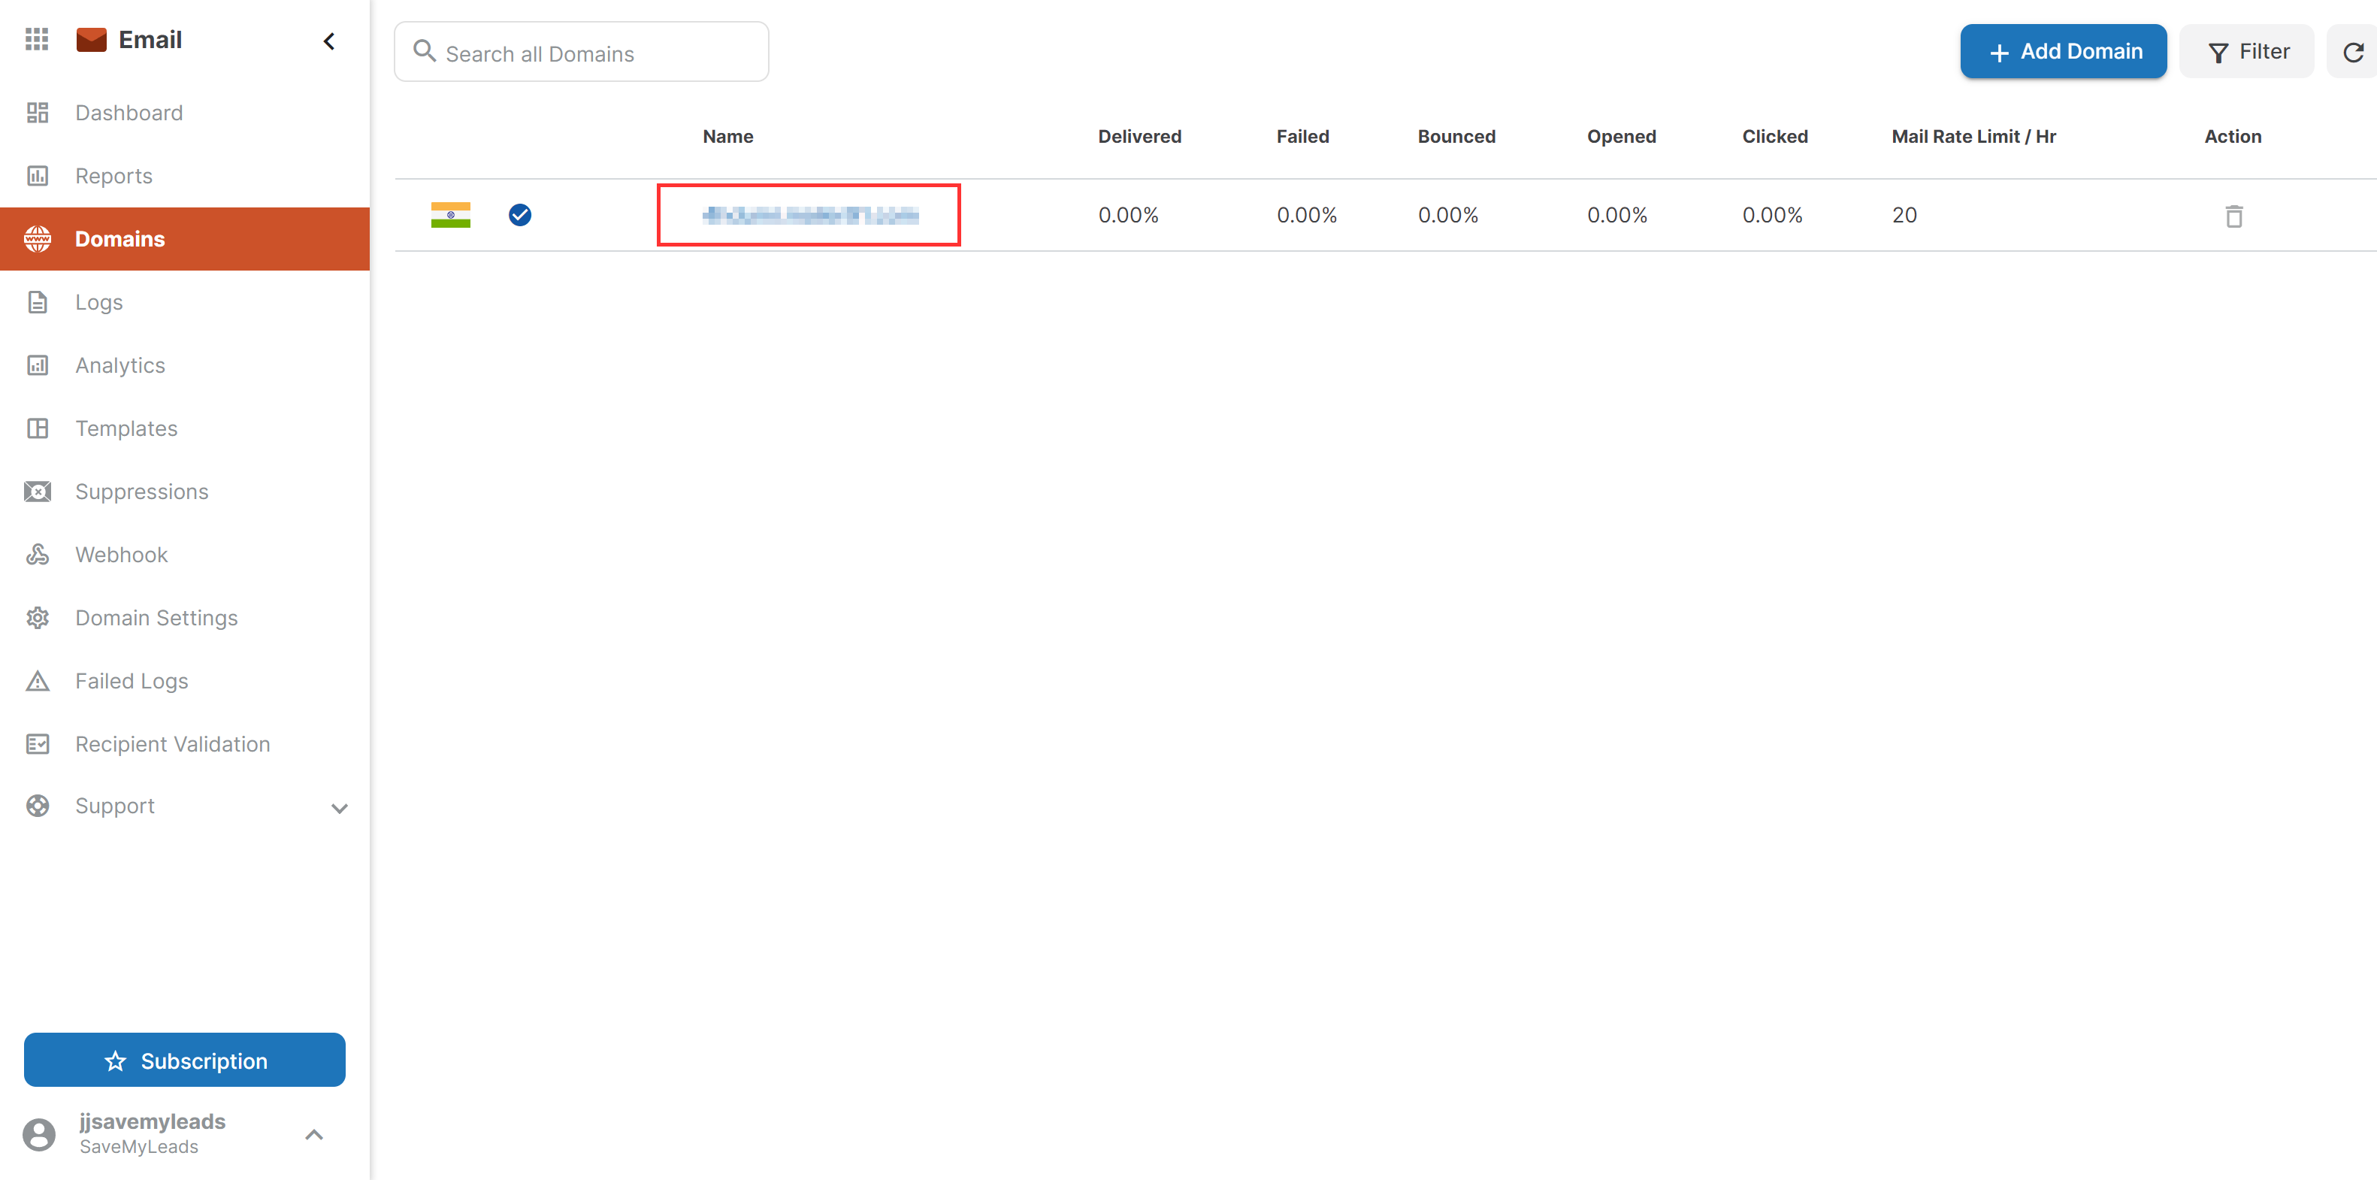This screenshot has width=2377, height=1180.
Task: Click the Delivered column header
Action: 1139,137
